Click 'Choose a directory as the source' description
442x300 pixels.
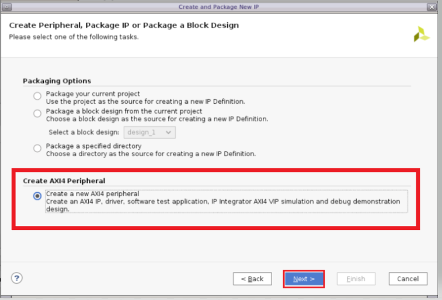pos(151,154)
